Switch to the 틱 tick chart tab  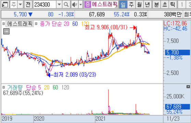[x=173, y=5]
